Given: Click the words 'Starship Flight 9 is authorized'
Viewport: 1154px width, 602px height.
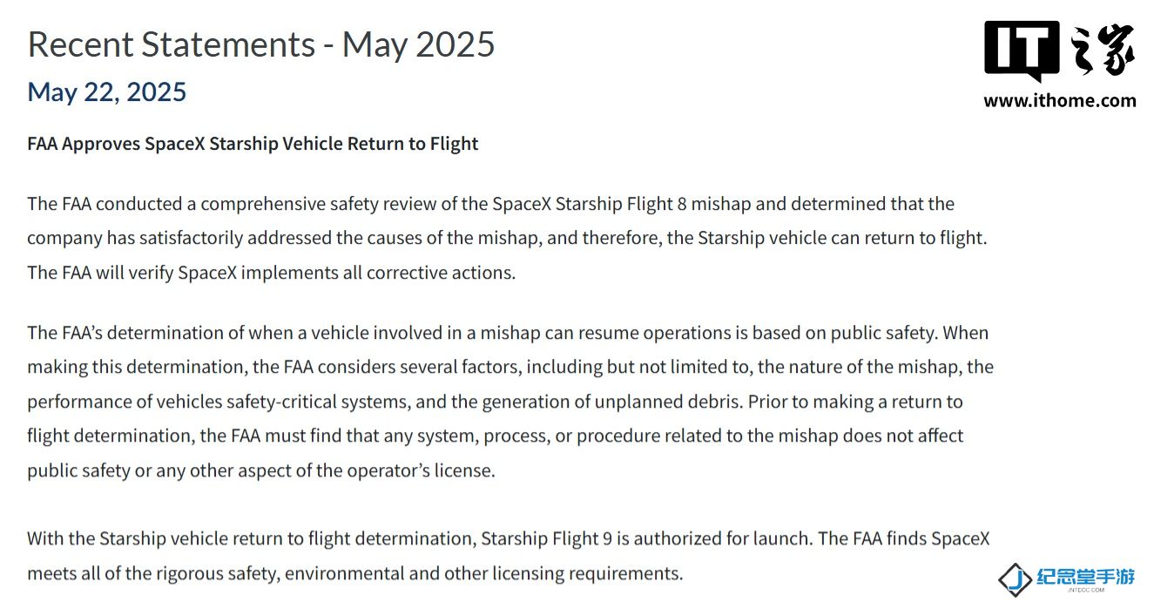Looking at the screenshot, I should [603, 538].
